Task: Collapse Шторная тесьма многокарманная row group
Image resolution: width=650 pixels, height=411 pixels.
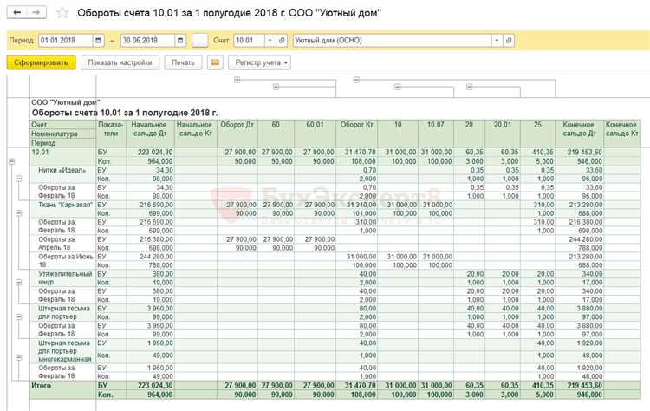Action: click(x=19, y=357)
